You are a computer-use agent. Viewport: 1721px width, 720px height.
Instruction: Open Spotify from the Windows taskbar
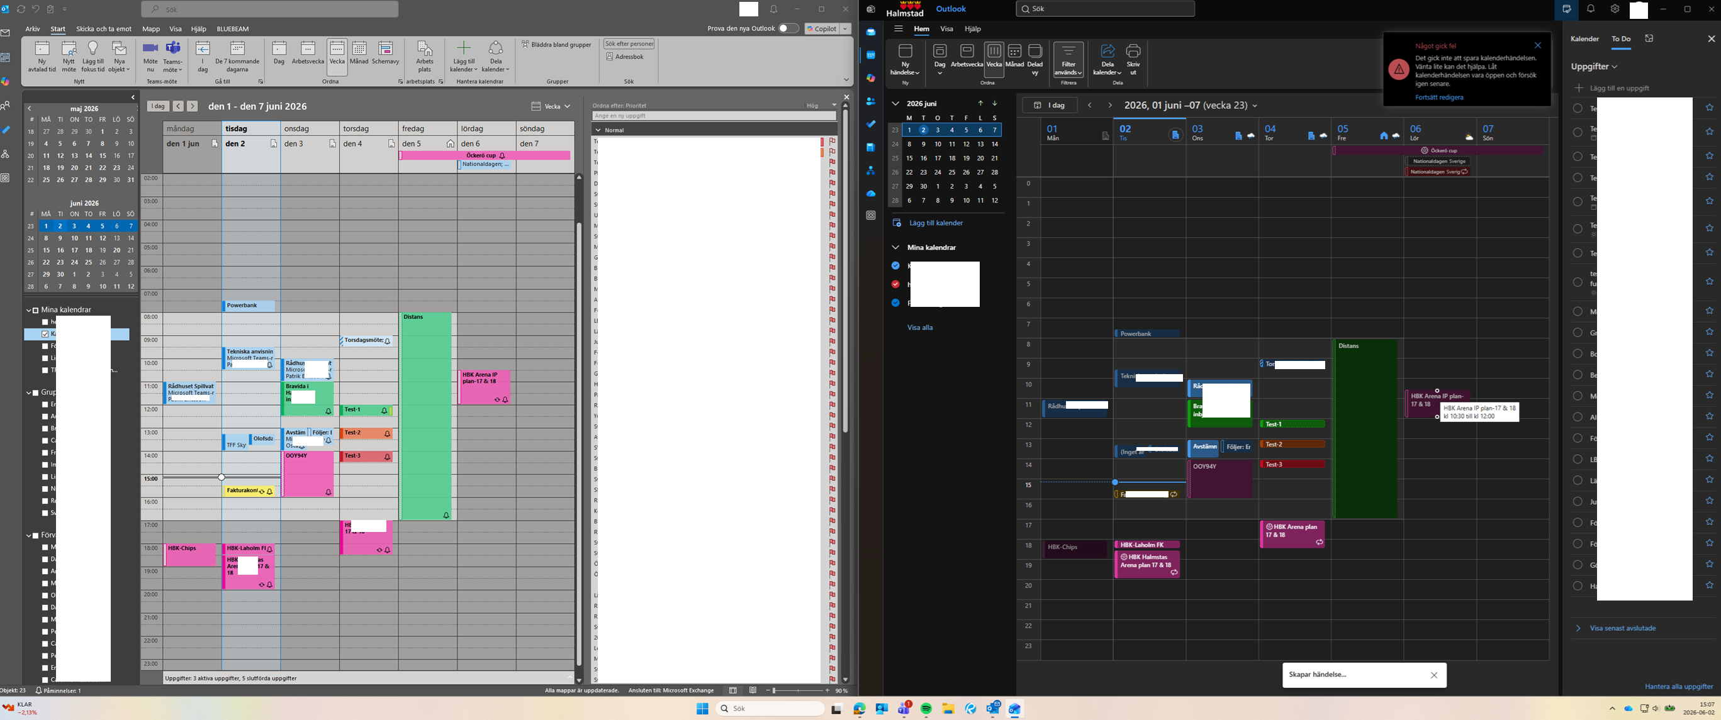926,709
